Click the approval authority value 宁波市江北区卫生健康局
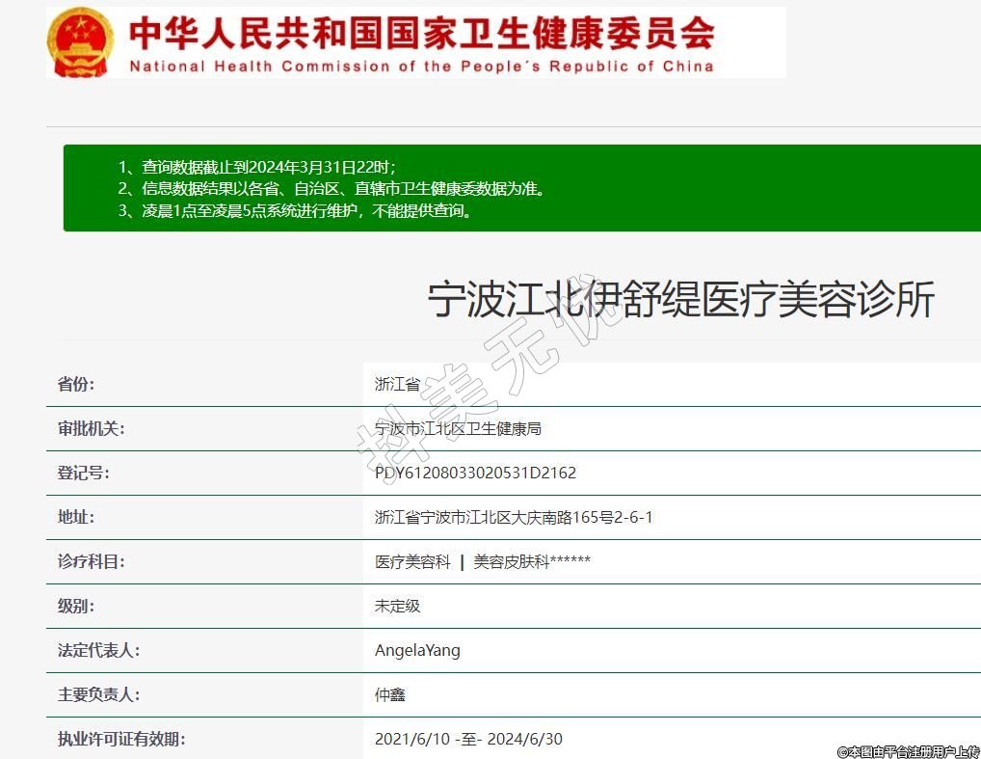The image size is (981, 759). [x=458, y=428]
